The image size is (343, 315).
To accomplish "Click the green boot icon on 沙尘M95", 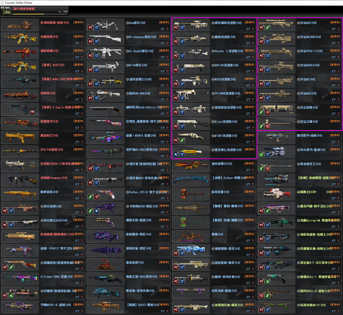I will point(267,28).
